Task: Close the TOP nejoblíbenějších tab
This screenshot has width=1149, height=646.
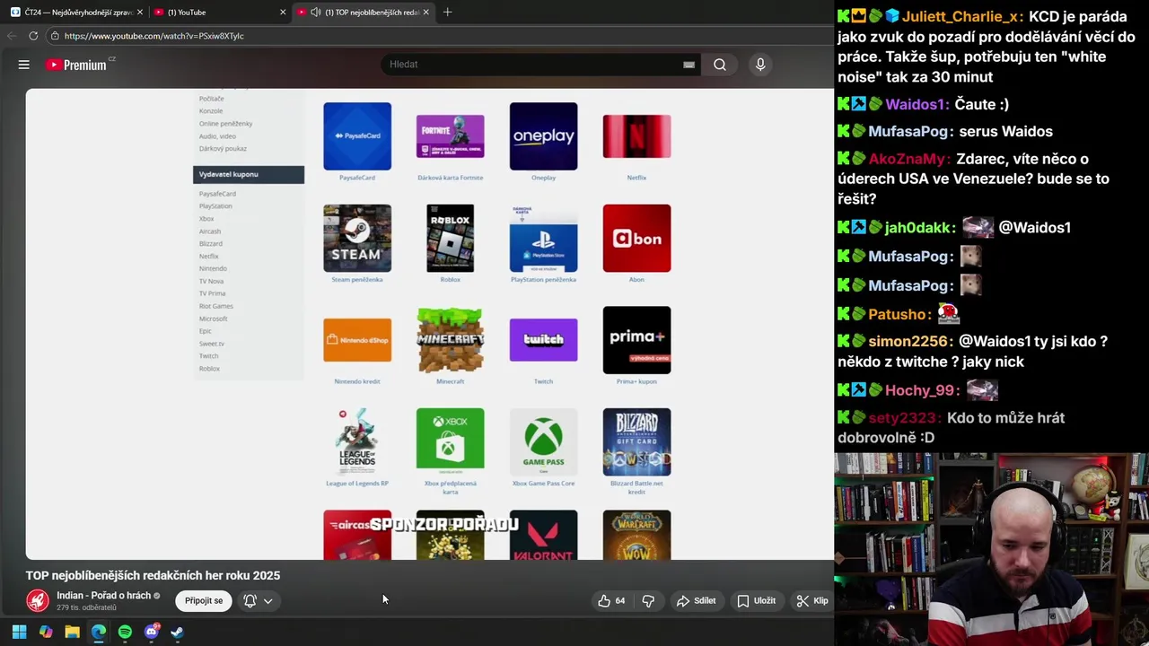Action: [x=426, y=12]
